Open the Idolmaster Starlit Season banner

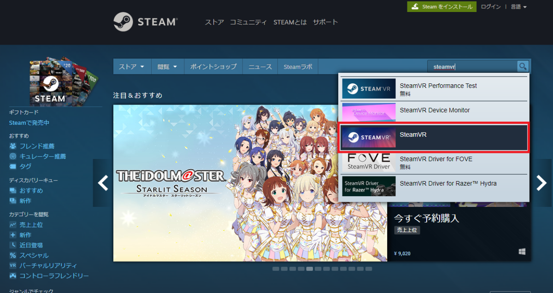(x=250, y=183)
